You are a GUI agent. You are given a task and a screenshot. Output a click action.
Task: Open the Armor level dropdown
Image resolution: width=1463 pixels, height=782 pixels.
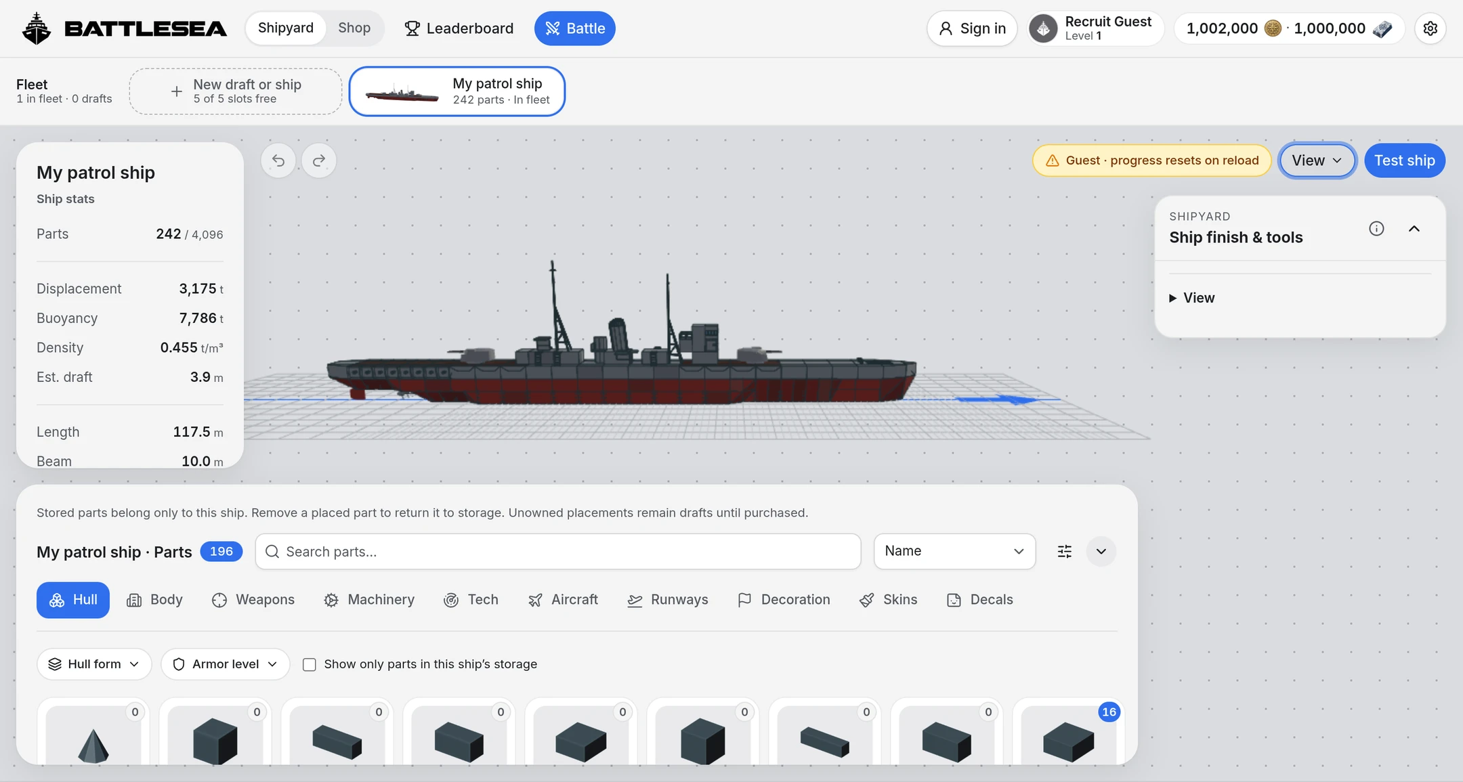pyautogui.click(x=226, y=664)
